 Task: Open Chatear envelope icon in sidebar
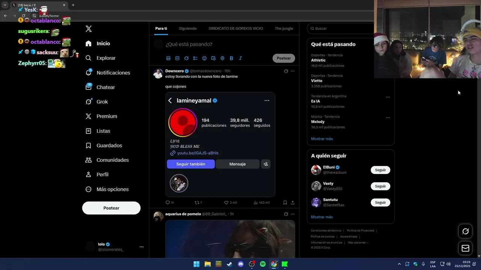(x=89, y=87)
